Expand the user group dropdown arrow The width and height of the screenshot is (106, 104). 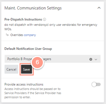[96, 59]
